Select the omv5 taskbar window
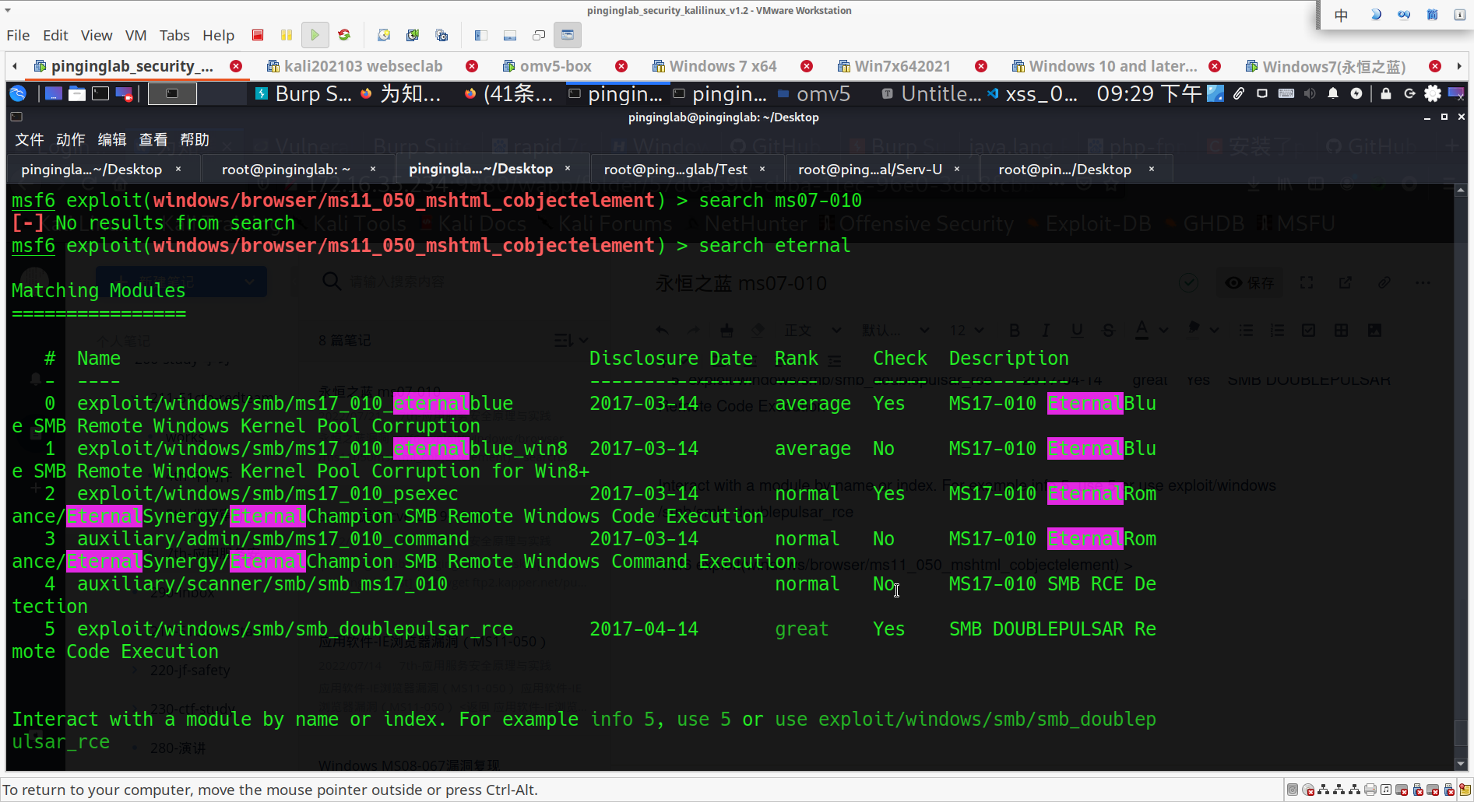This screenshot has height=802, width=1474. click(x=814, y=94)
